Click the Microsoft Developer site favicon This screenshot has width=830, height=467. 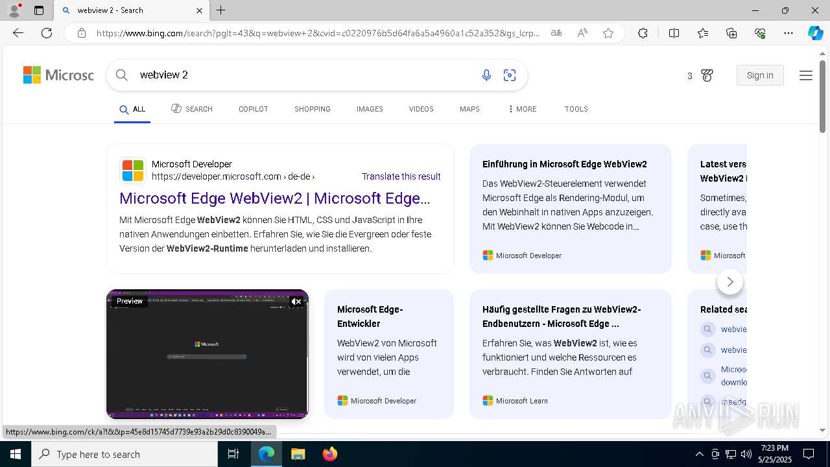133,171
